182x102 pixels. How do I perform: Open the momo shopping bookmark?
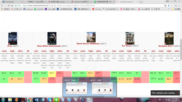tap(144, 9)
